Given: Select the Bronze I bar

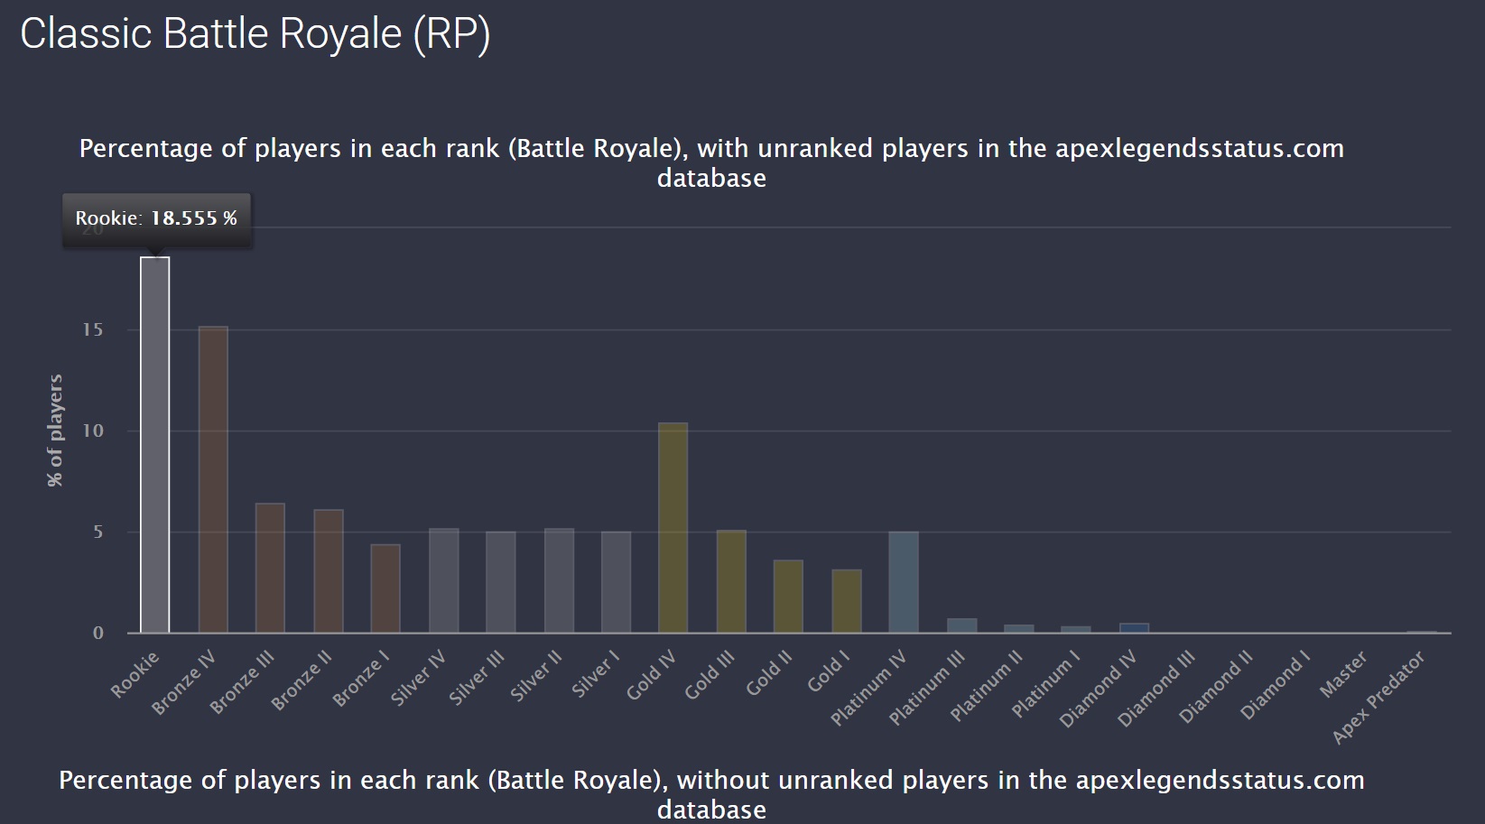Looking at the screenshot, I should (x=385, y=588).
